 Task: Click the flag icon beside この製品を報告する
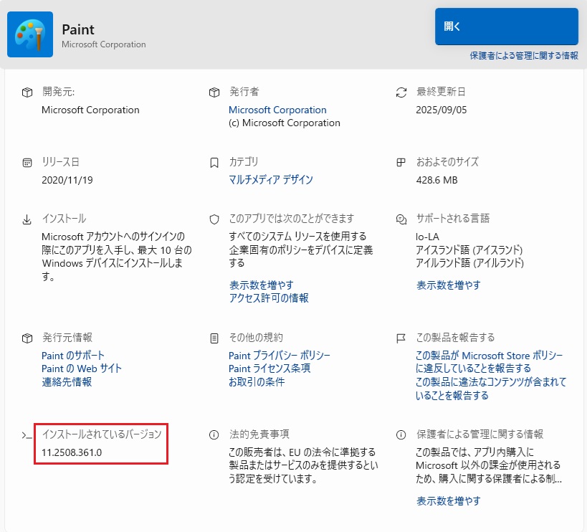pyautogui.click(x=400, y=337)
